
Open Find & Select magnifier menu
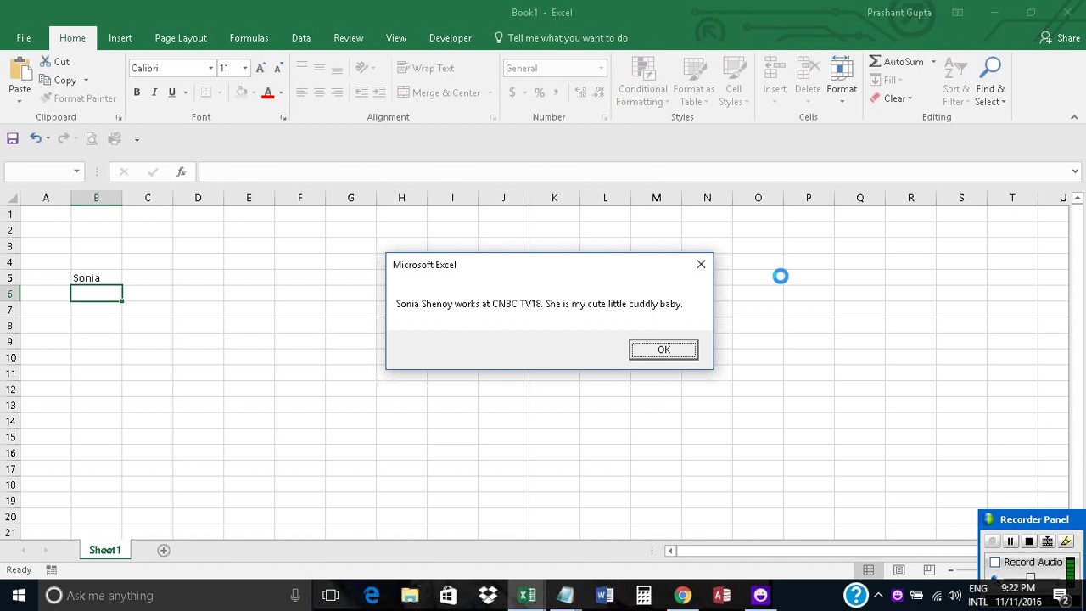tap(990, 81)
